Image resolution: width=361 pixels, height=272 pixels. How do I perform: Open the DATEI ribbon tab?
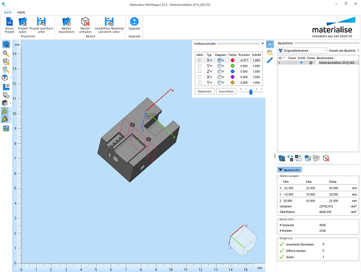click(8, 12)
